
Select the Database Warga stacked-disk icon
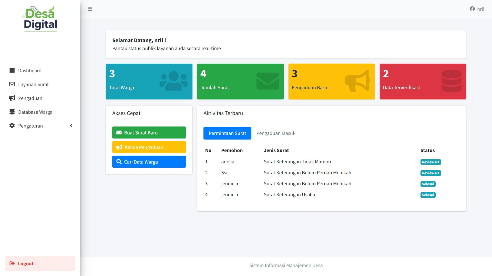point(12,112)
